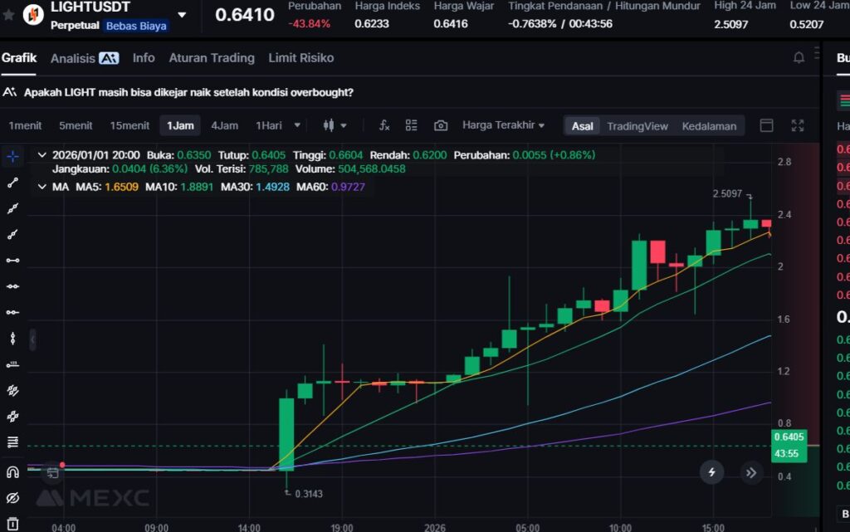
Task: Toggle drawings visibility with eye icon
Action: point(12,498)
